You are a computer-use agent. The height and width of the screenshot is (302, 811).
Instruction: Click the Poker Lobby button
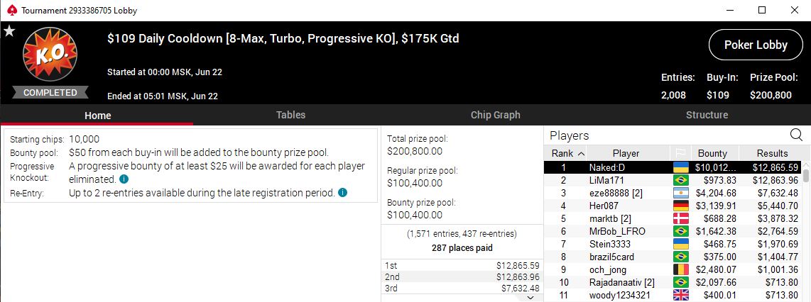pos(756,45)
